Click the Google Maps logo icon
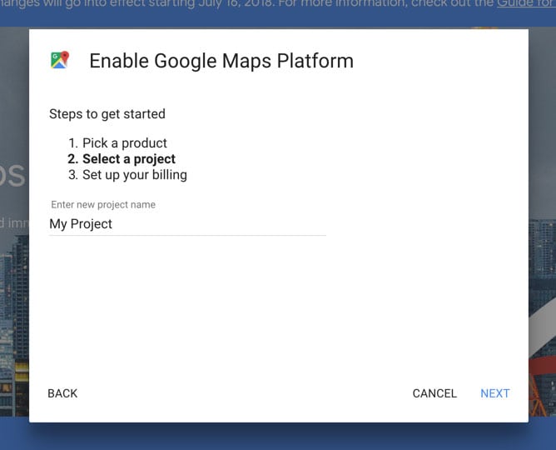This screenshot has width=556, height=450. pos(60,60)
